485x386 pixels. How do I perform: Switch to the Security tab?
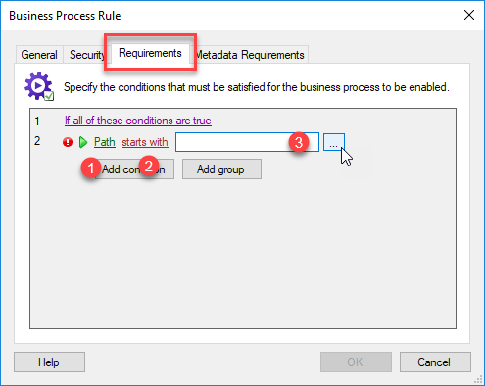click(x=86, y=55)
